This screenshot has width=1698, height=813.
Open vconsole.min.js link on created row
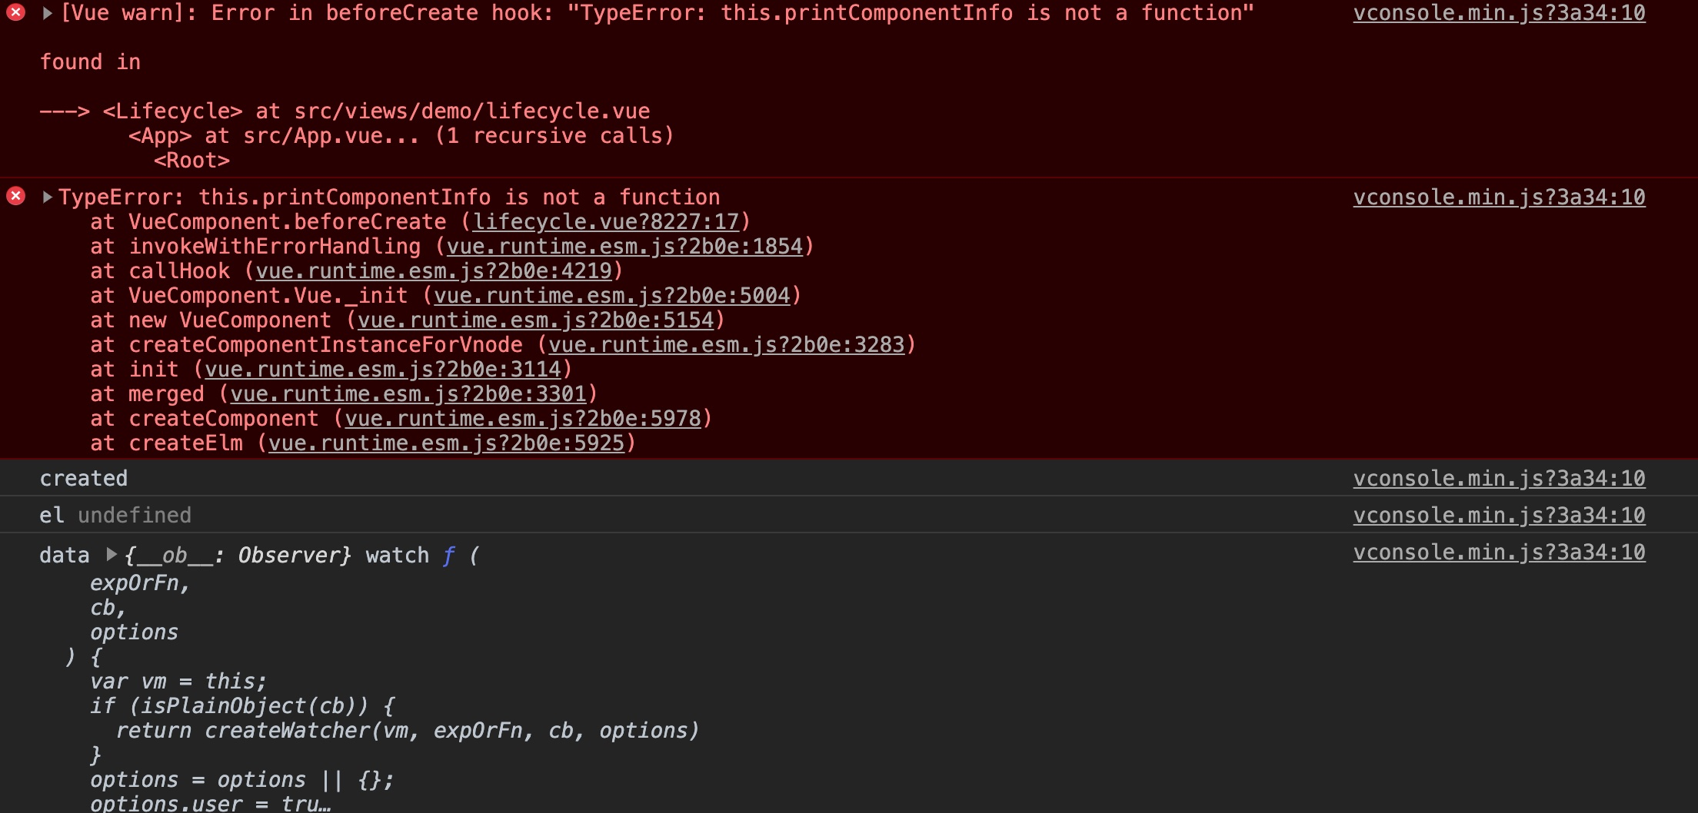[1499, 479]
